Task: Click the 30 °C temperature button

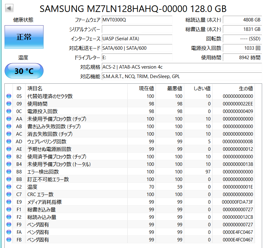Action: pos(24,71)
